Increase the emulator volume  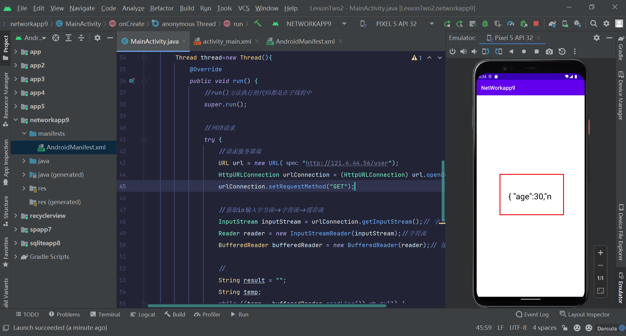(464, 51)
